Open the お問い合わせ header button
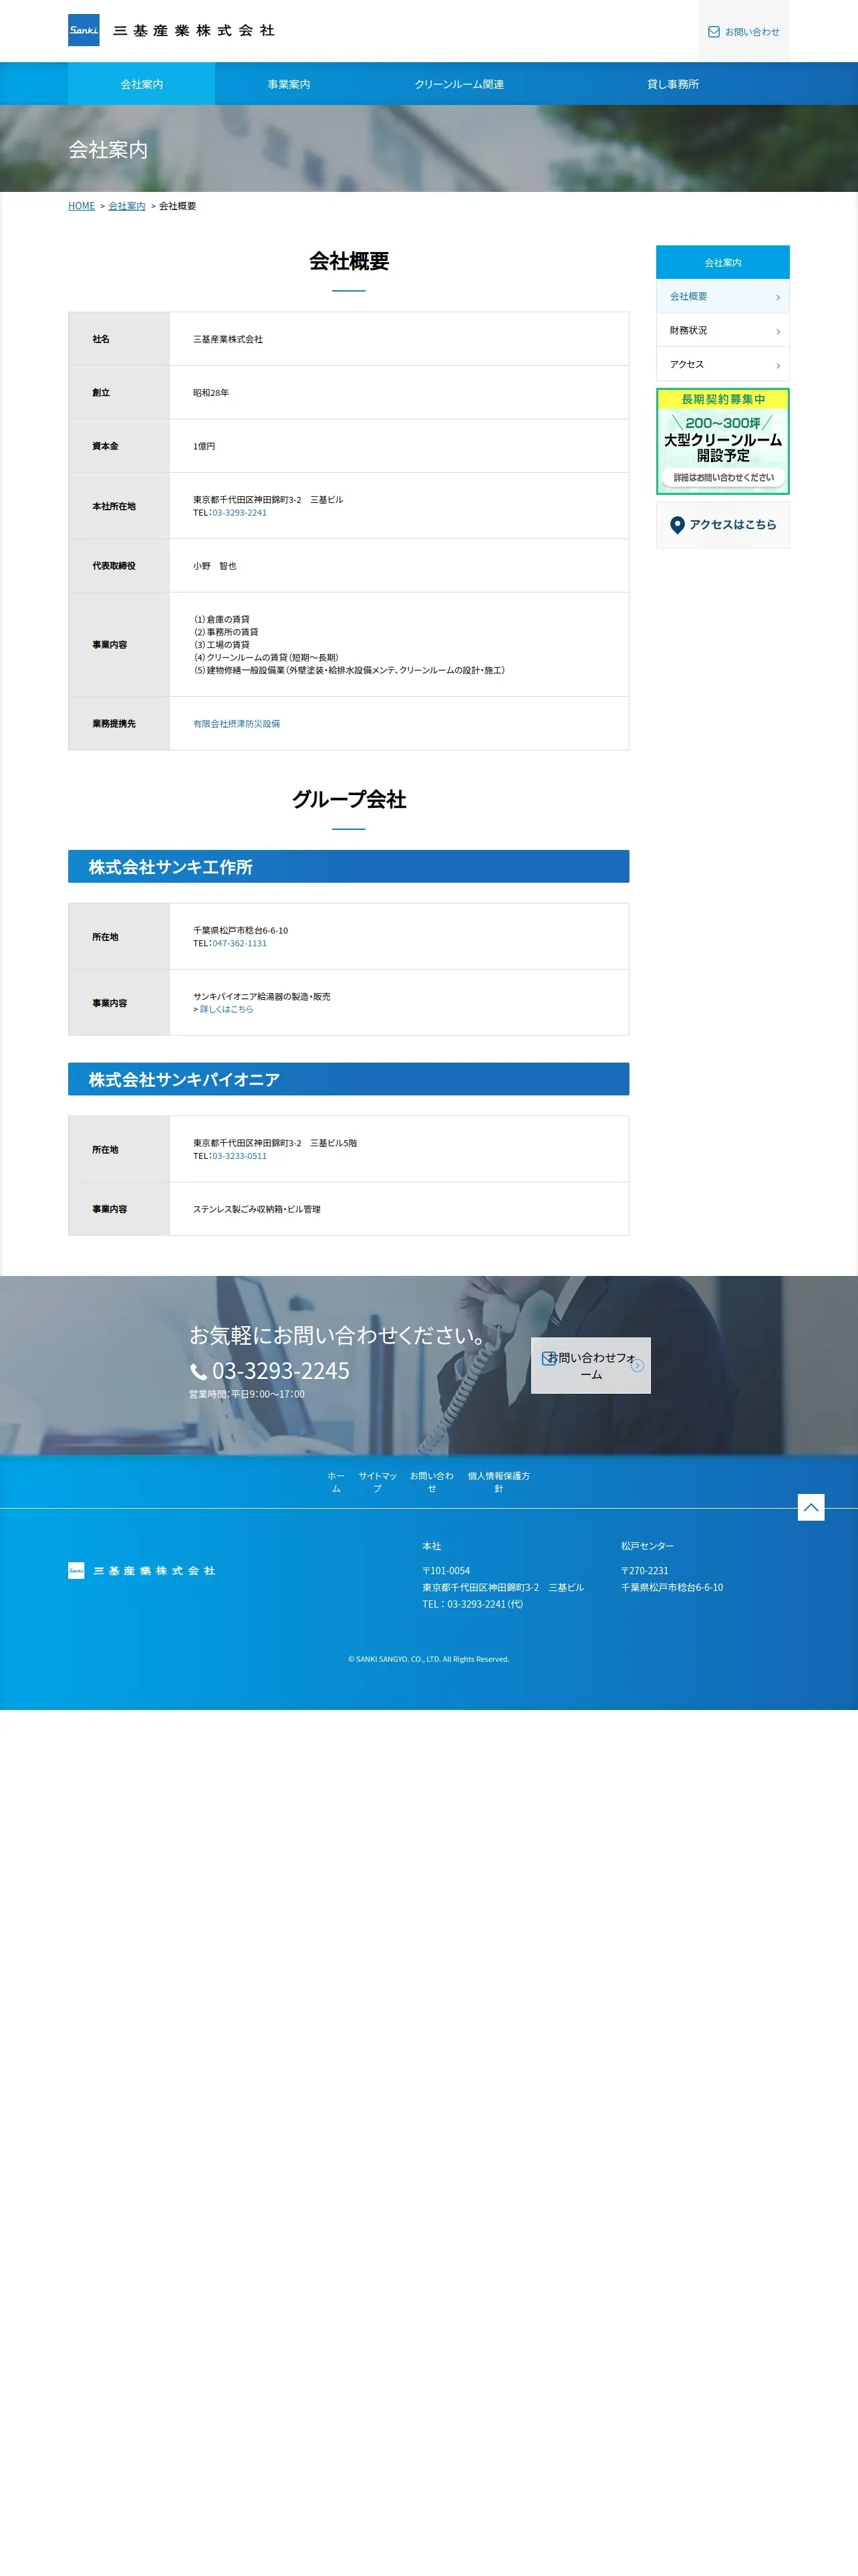The width and height of the screenshot is (858, 2576). (743, 31)
